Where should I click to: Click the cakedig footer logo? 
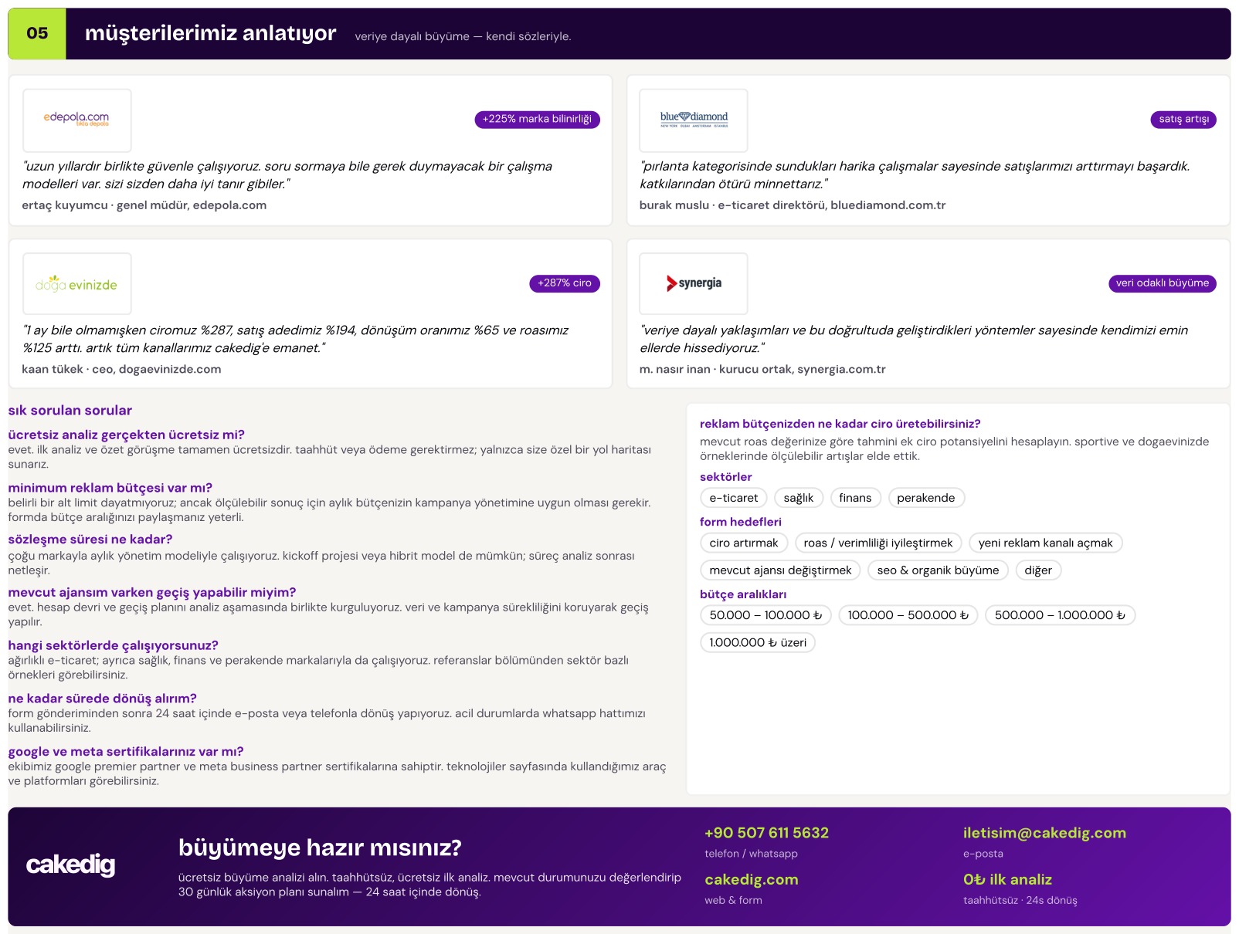coord(70,865)
